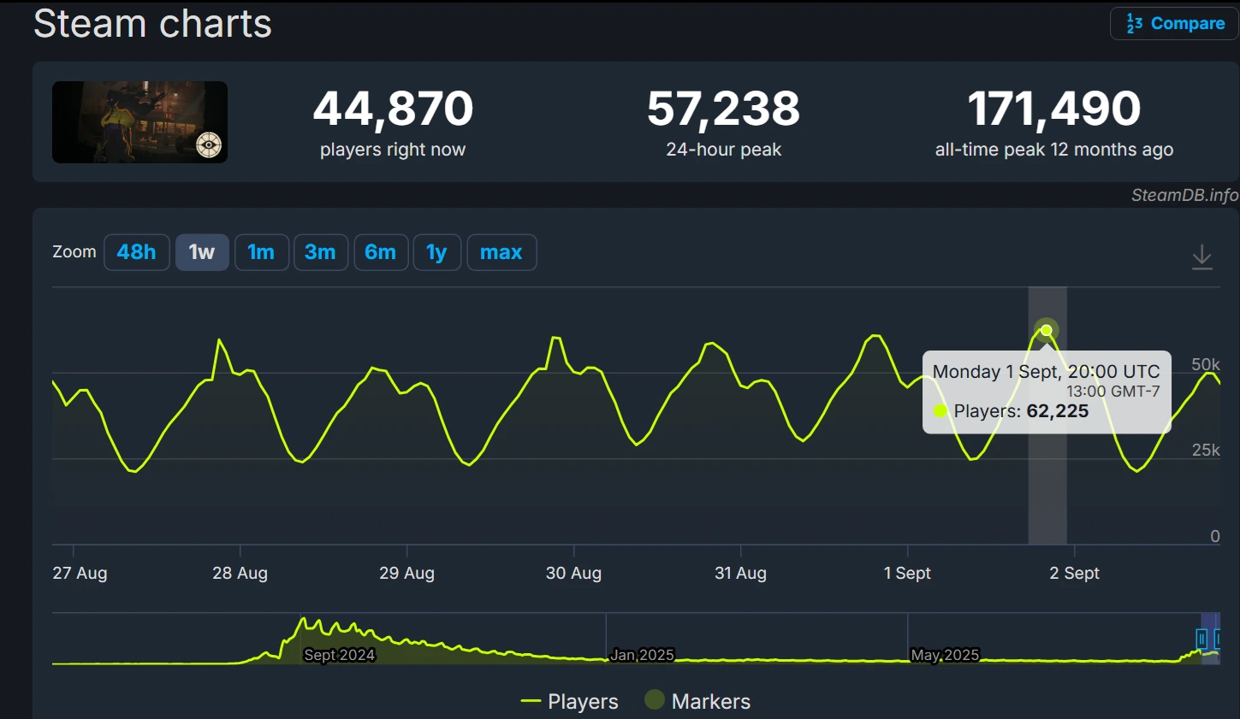Click the left navigator range handle

(x=1201, y=639)
